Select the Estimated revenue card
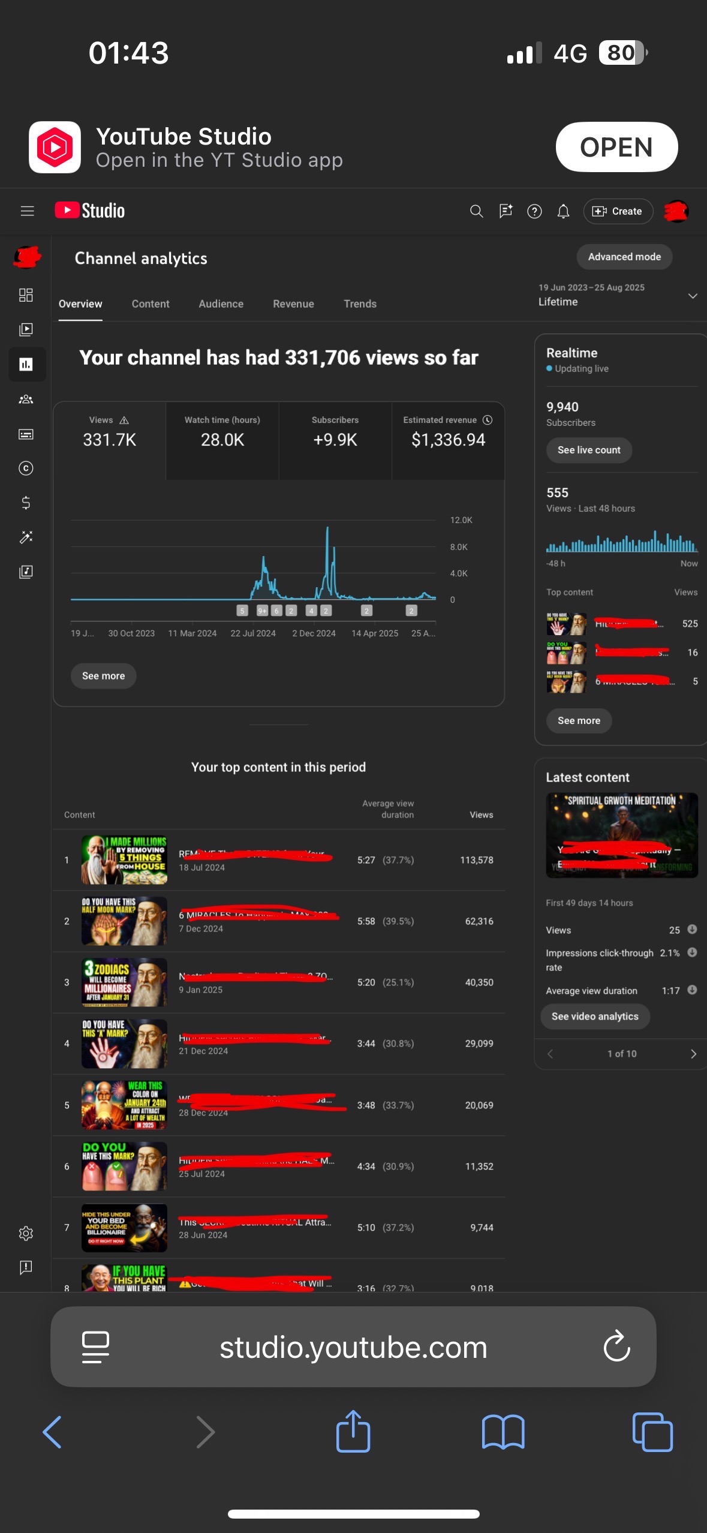 tap(448, 441)
